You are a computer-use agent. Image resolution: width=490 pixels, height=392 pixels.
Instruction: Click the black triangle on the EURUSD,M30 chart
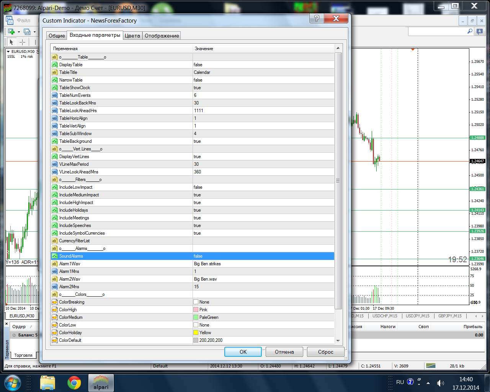click(8, 51)
